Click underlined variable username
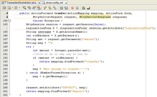The height and width of the screenshot is (97, 157). pos(45,32)
